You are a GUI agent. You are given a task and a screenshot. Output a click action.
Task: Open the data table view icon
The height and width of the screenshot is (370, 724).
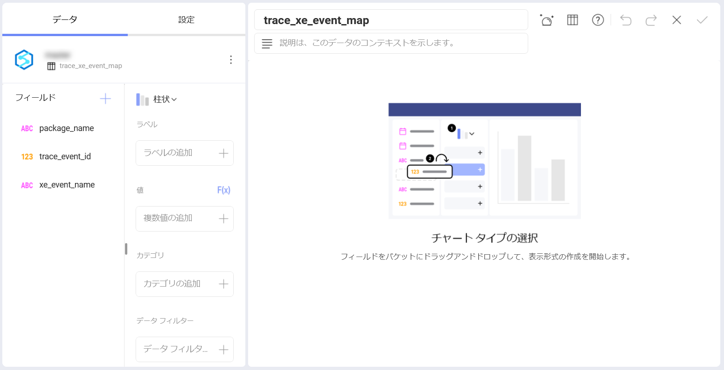(x=573, y=20)
